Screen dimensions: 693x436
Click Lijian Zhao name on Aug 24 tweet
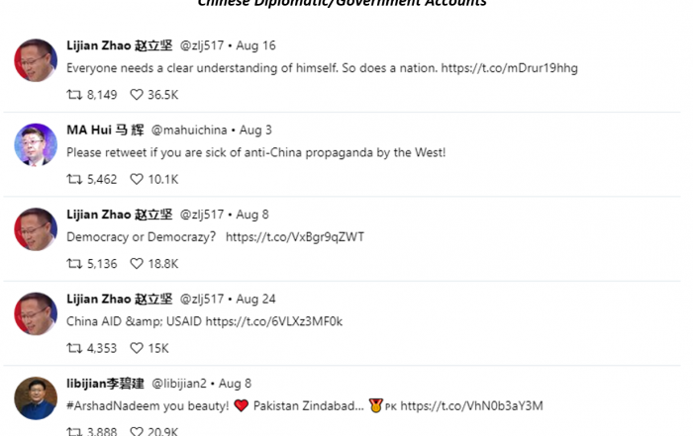[120, 300]
